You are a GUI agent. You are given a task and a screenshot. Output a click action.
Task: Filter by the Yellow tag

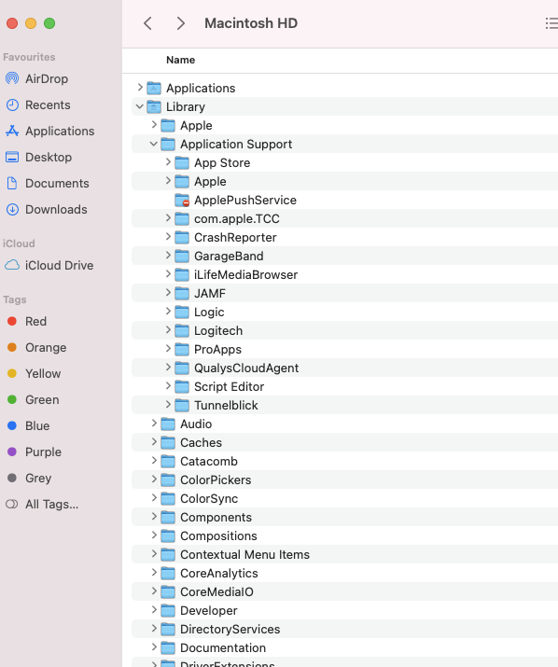(x=43, y=373)
